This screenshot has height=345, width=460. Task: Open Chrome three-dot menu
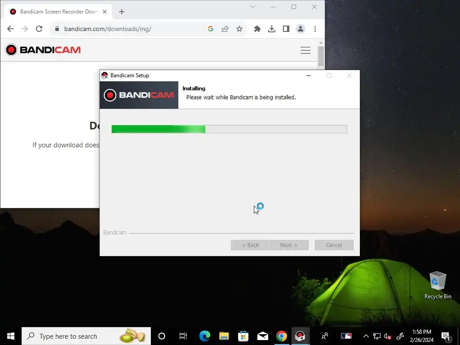click(x=315, y=29)
